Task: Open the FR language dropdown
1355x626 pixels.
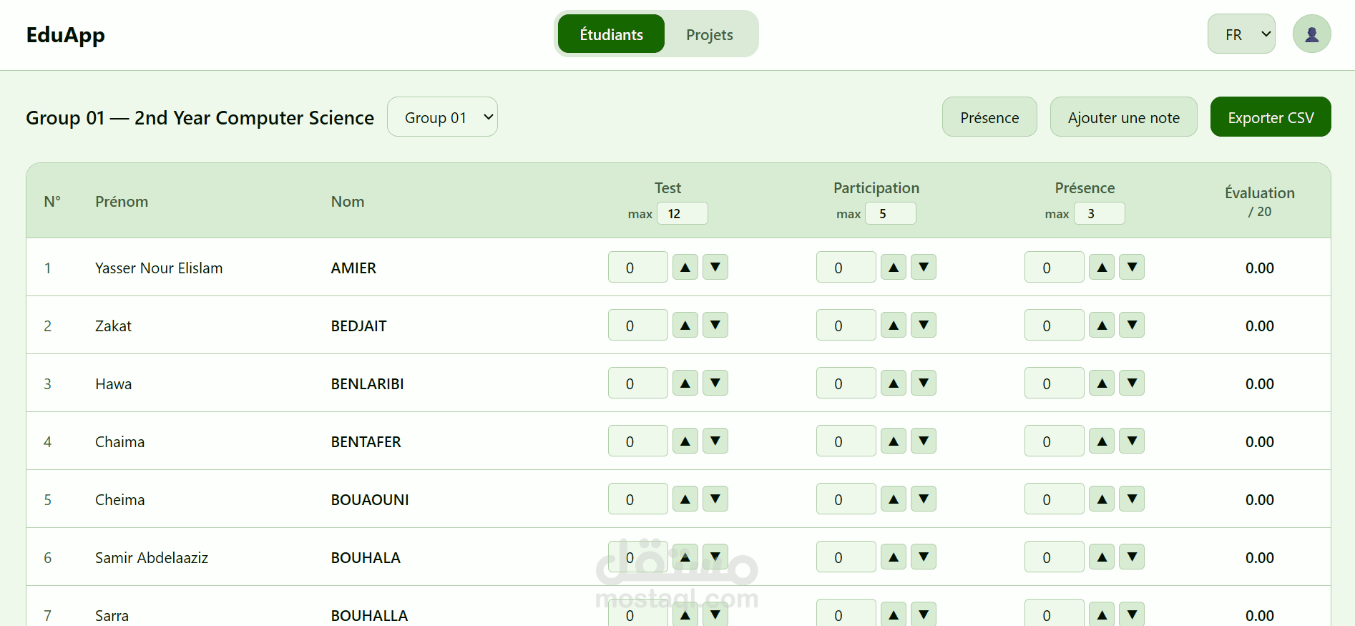Action: (x=1241, y=34)
